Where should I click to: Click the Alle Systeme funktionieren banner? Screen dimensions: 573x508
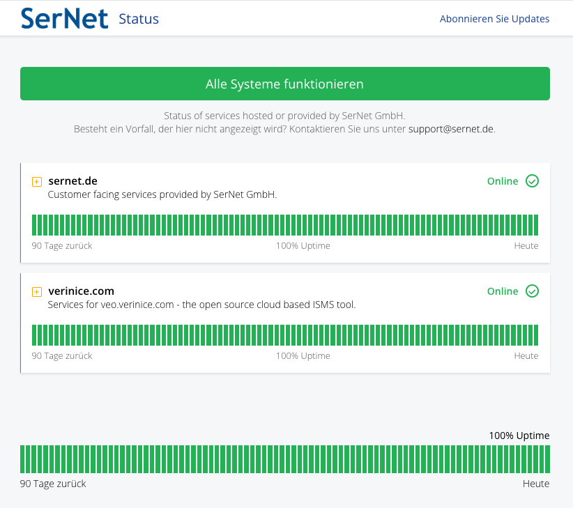284,84
